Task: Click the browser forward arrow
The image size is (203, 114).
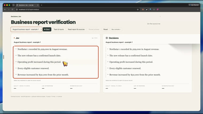Action: [x=9, y=9]
